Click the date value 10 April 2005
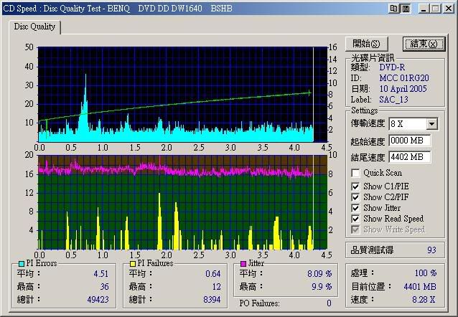The height and width of the screenshot is (317, 458). click(x=403, y=89)
